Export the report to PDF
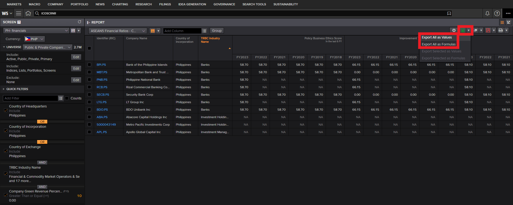This screenshot has height=205, width=513. 488,30
